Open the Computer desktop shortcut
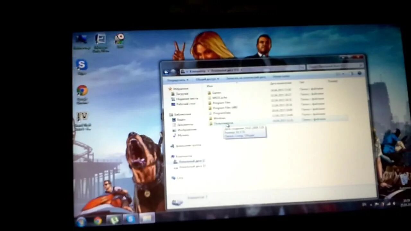Image resolution: width=411 pixels, height=231 pixels. [x=81, y=42]
